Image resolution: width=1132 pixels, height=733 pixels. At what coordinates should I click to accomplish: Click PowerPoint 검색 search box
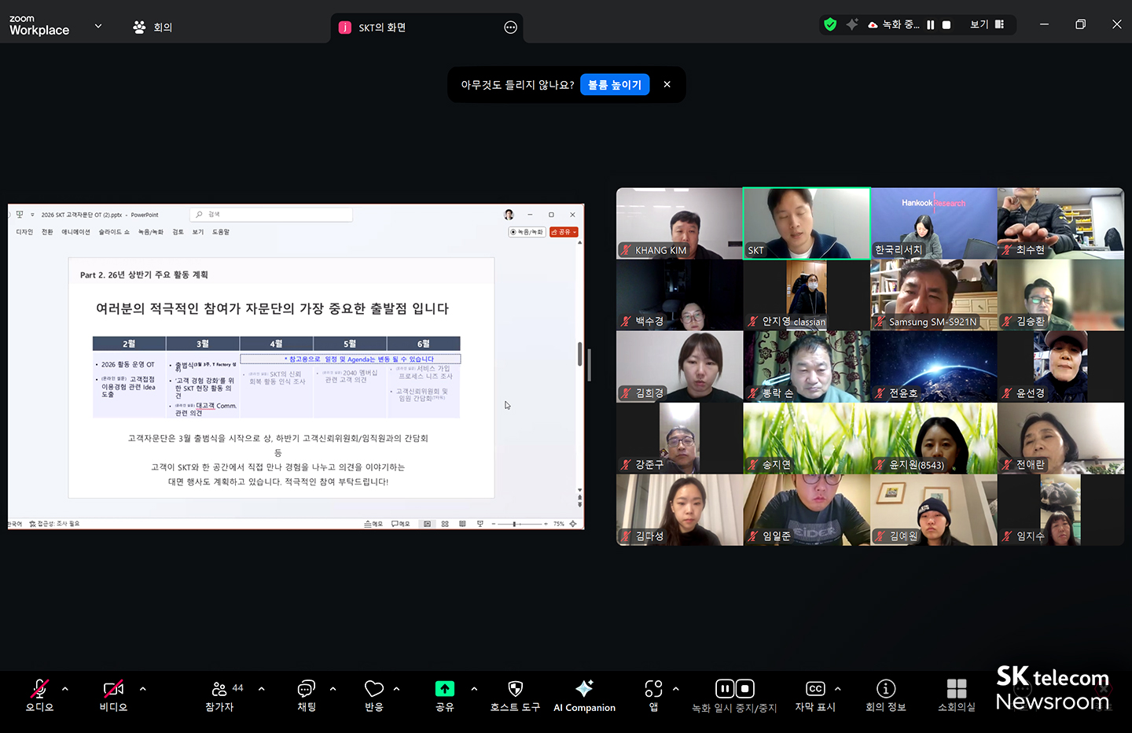tap(271, 214)
